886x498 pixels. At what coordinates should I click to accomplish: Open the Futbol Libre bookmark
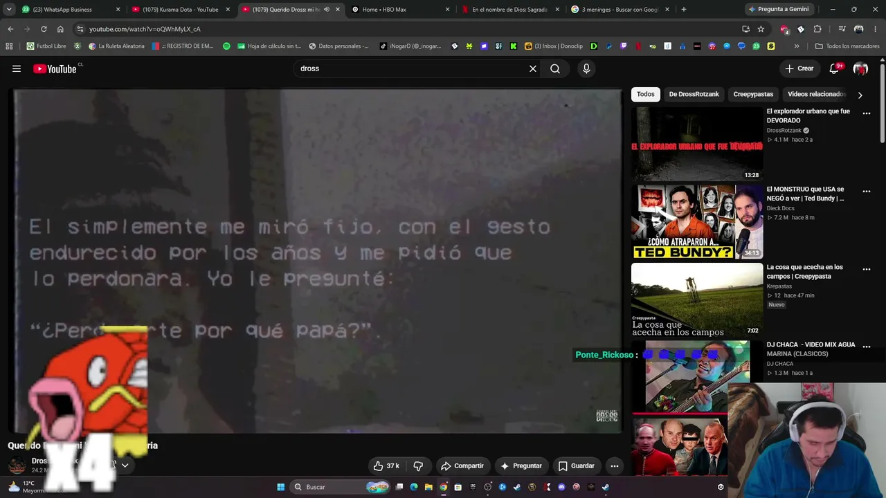pos(46,46)
